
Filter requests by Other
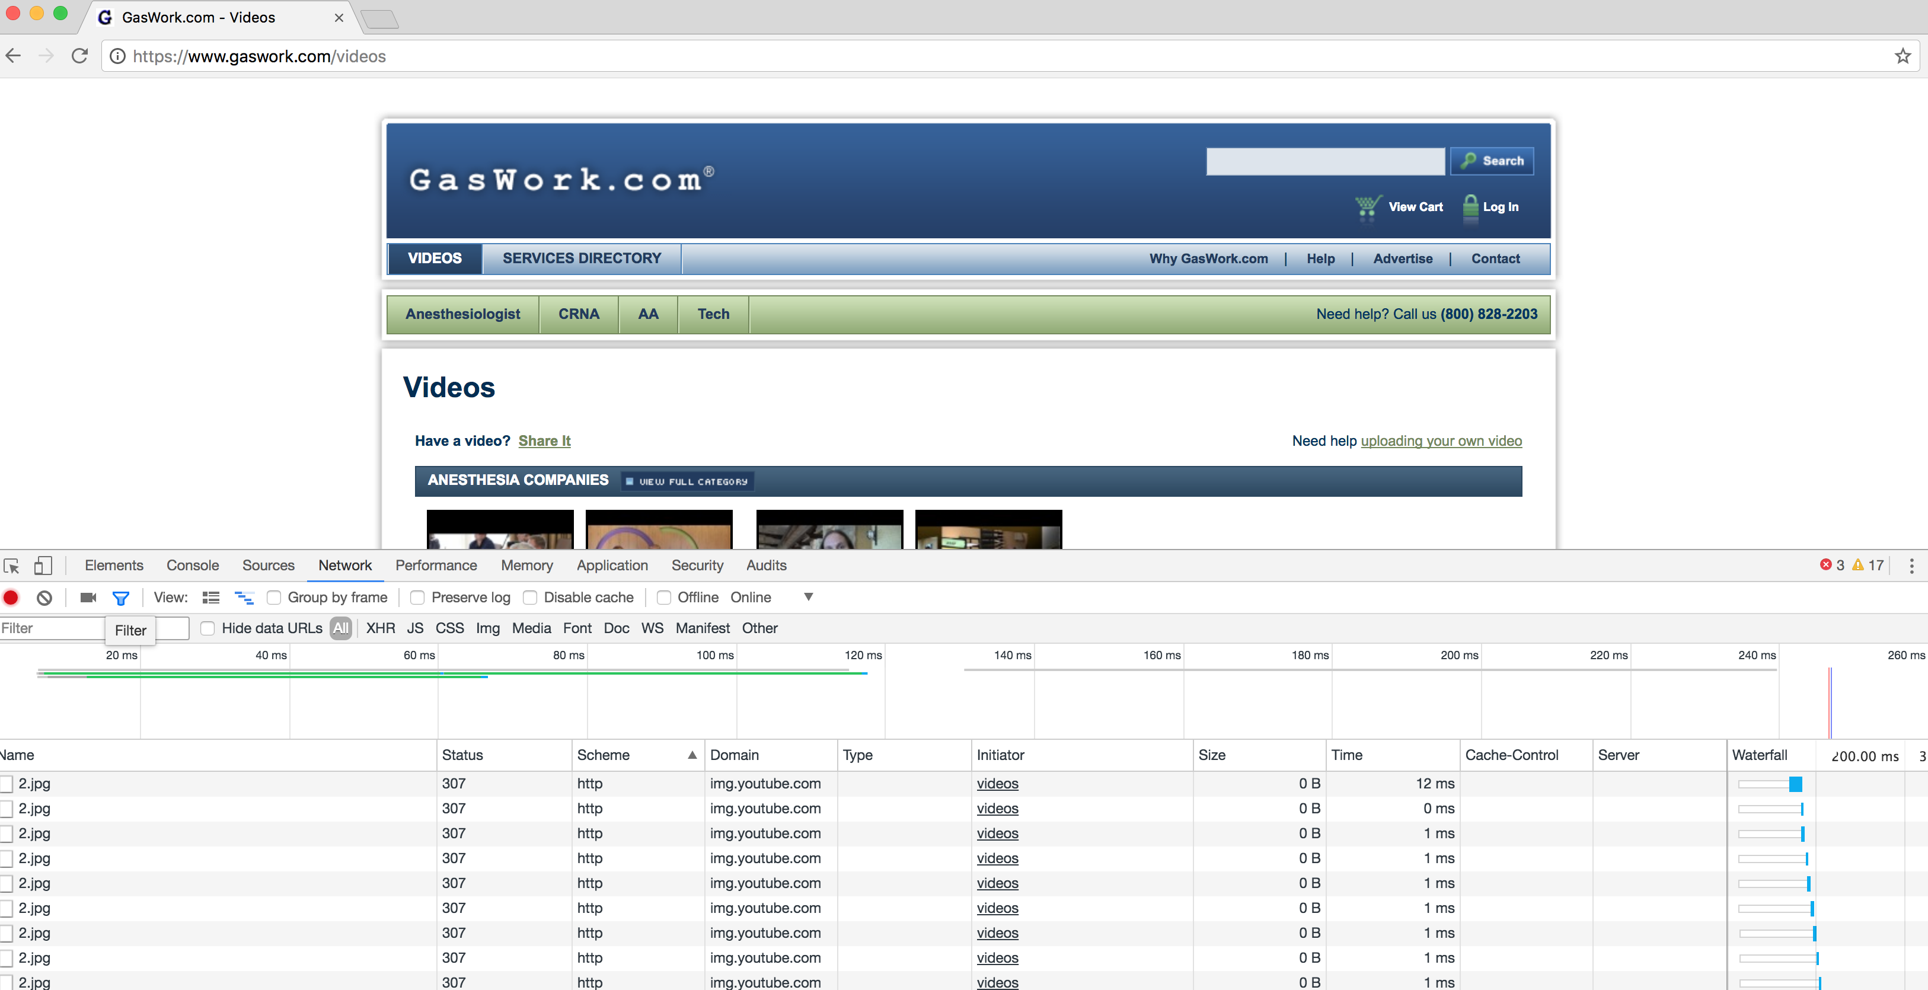pos(759,628)
